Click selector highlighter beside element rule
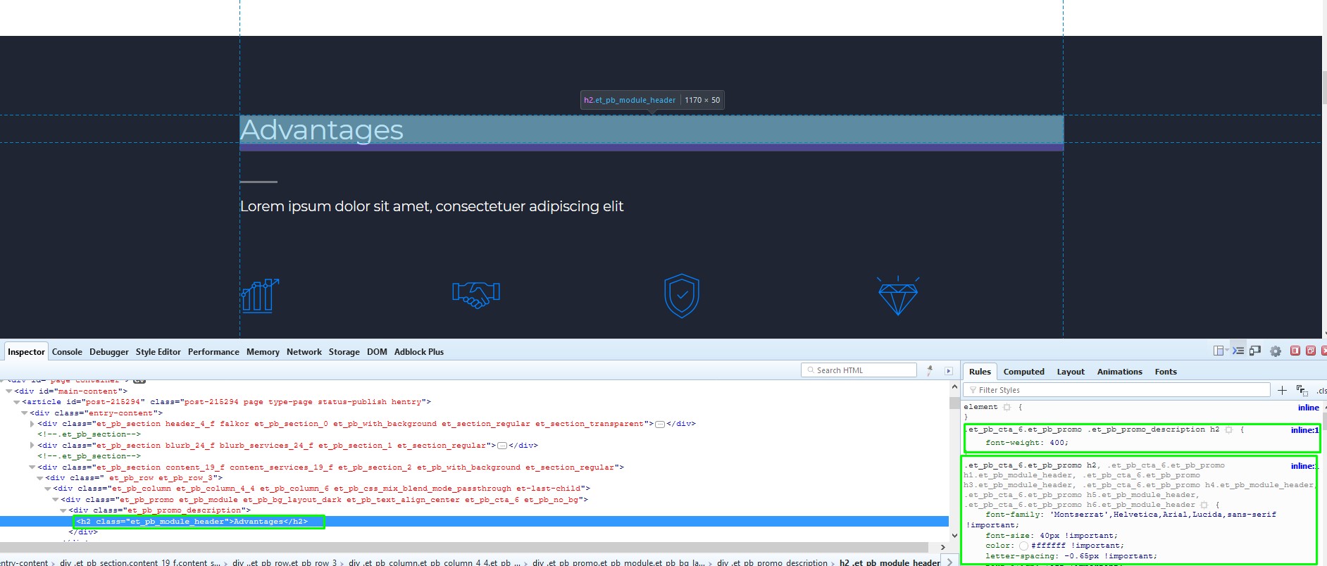1327x566 pixels. coord(1007,408)
